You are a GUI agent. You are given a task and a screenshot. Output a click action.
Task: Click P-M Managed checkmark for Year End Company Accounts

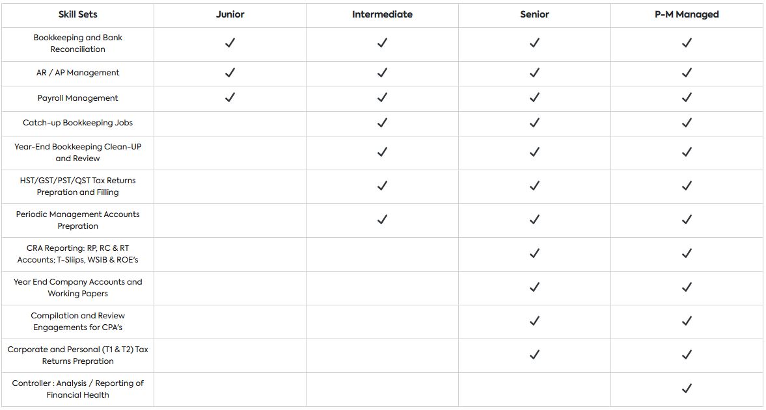(687, 287)
